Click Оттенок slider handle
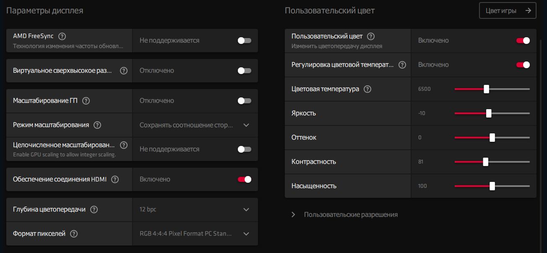Screen dimensions: 547x253 (x=492, y=138)
